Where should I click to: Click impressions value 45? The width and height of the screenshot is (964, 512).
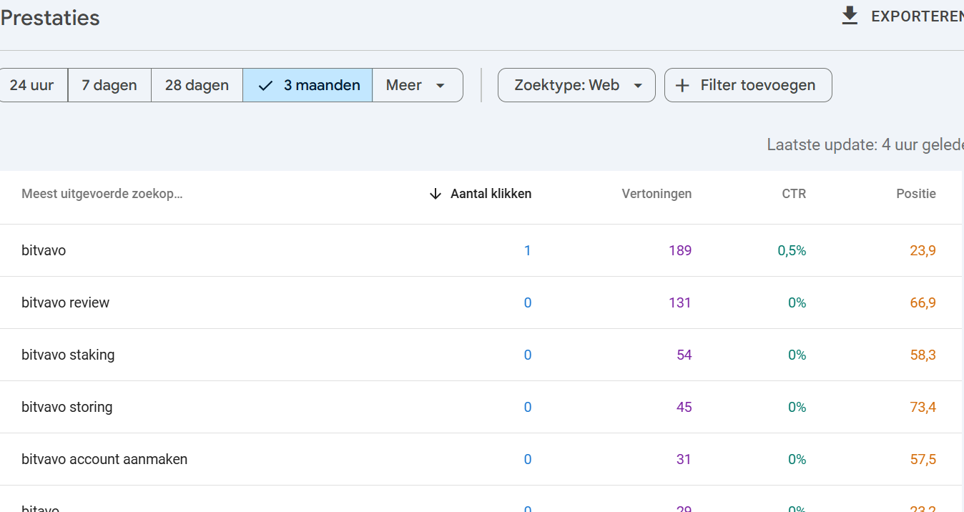click(x=684, y=408)
